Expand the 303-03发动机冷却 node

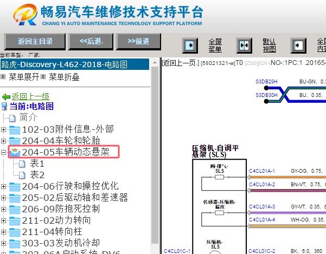(x=3, y=243)
